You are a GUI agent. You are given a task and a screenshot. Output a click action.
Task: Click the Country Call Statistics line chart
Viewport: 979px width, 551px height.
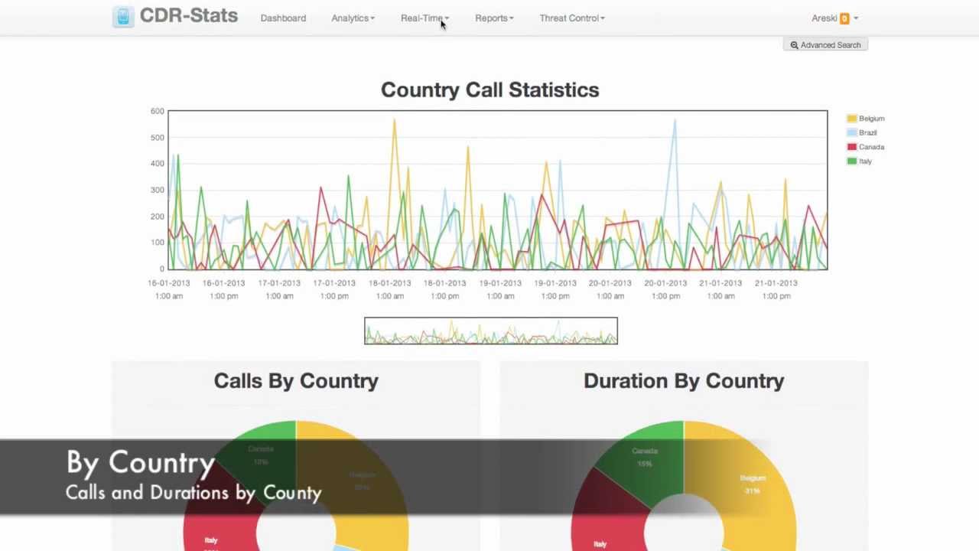[x=497, y=190]
